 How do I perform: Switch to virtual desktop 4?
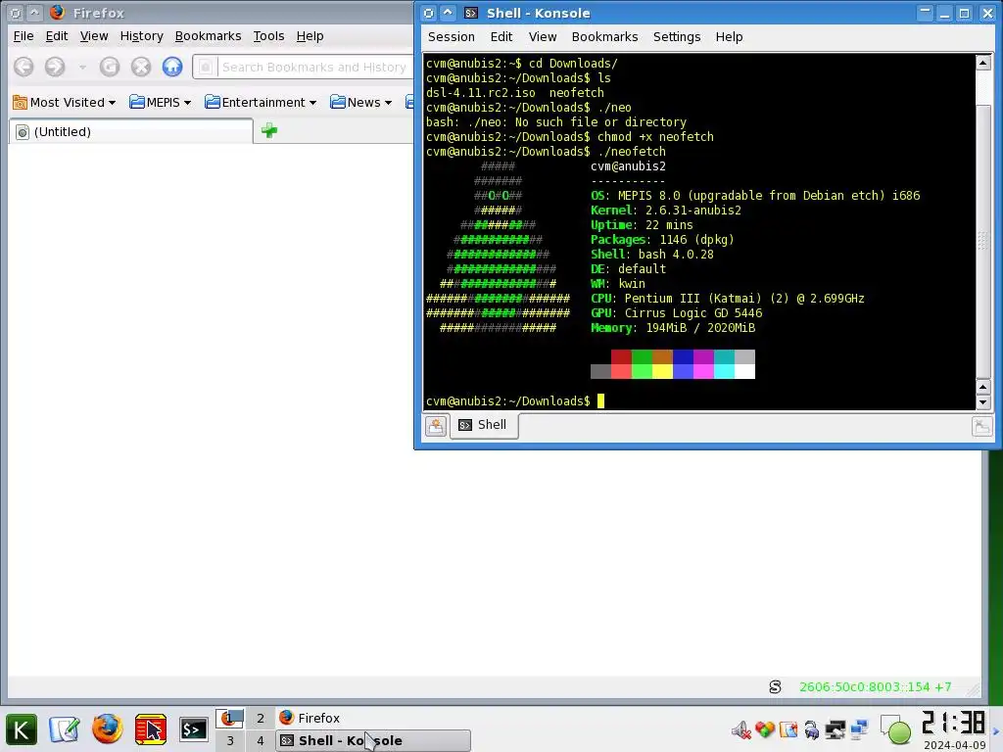click(x=261, y=740)
